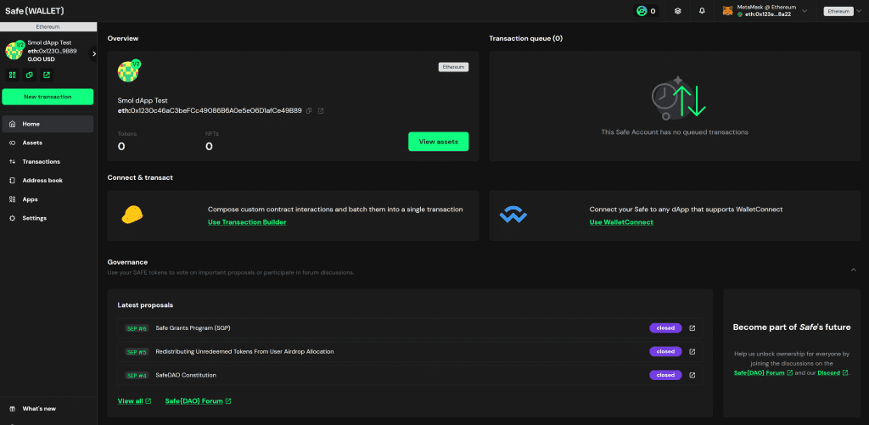Viewport: 869px width, 425px height.
Task: Open SEP #4 SafeDAO Constitution proposal
Action: [410, 375]
